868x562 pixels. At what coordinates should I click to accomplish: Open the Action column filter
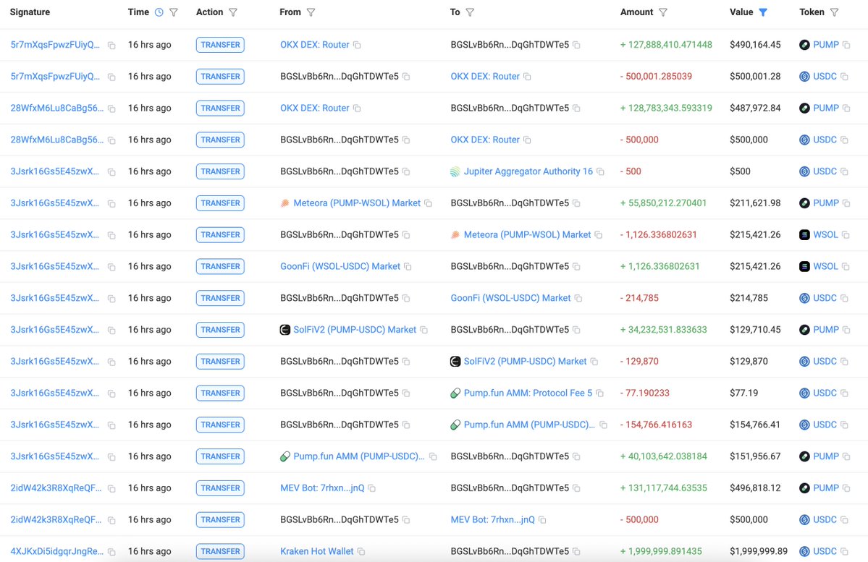232,12
